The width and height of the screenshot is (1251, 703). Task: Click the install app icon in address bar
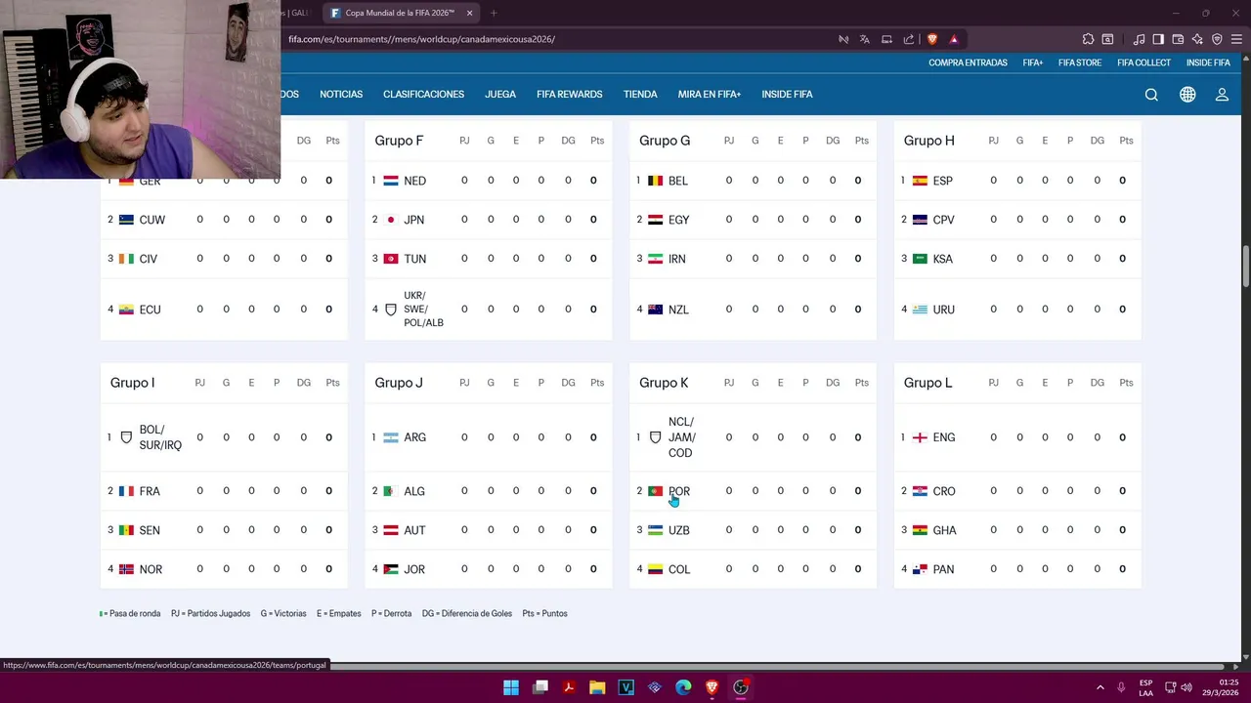[886, 39]
